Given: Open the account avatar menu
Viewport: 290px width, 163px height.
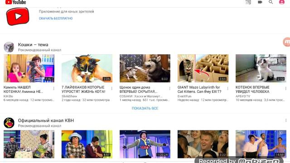Looking at the screenshot, I should (x=282, y=2).
